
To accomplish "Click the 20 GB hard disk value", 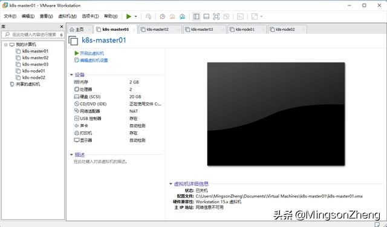I will pyautogui.click(x=135, y=97).
